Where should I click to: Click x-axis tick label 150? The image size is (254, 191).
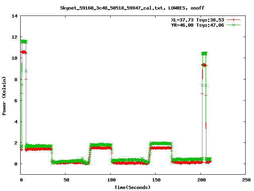pos(156,180)
